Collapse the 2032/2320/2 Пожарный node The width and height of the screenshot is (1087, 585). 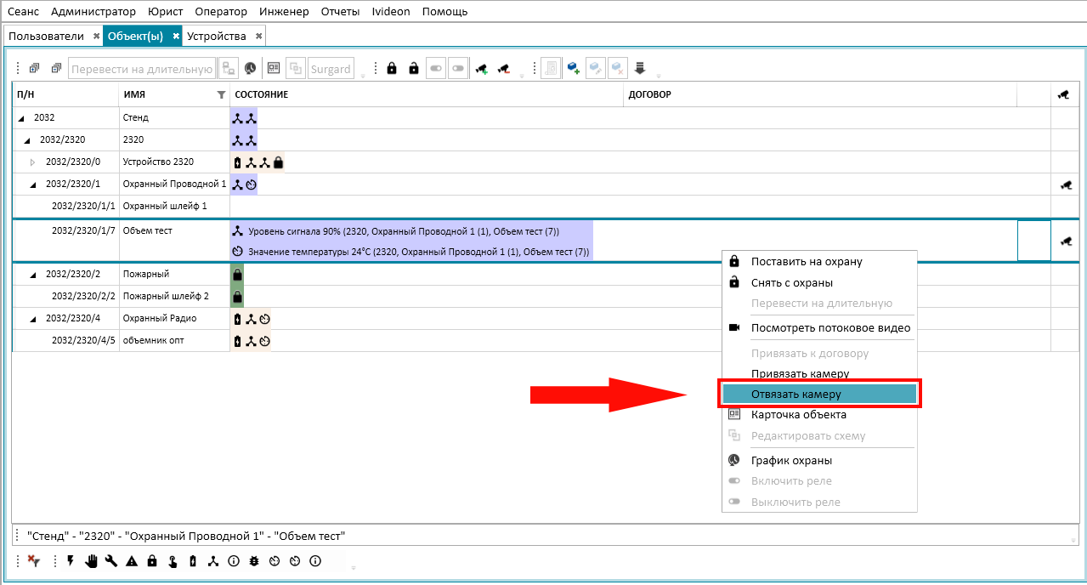[33, 275]
